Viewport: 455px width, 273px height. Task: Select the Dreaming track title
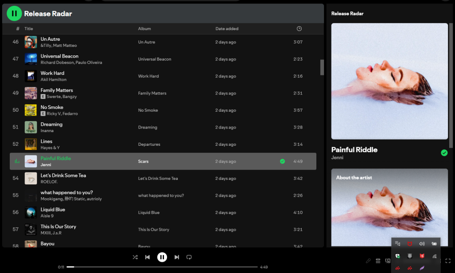click(x=52, y=125)
